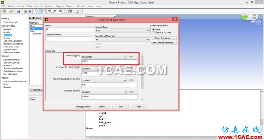The image size is (264, 140).
Task: Open the Define menu
Action: click(20, 6)
